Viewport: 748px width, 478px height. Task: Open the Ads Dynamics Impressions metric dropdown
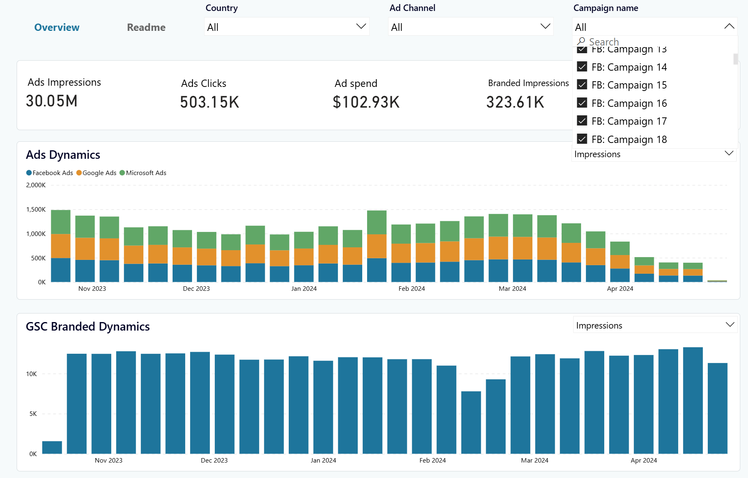coord(654,154)
